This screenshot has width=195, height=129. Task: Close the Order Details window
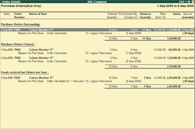click(193, 2)
